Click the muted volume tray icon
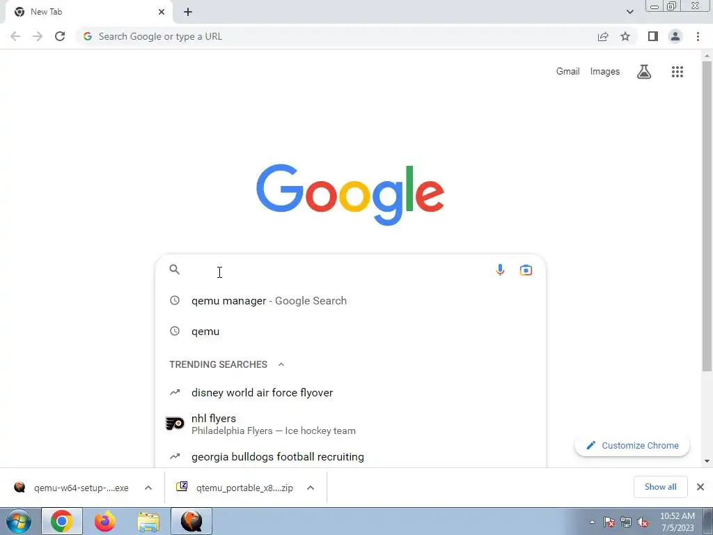 pos(643,522)
